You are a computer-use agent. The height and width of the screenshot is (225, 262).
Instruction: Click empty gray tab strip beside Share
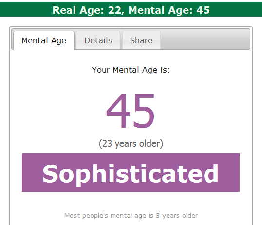[205, 39]
